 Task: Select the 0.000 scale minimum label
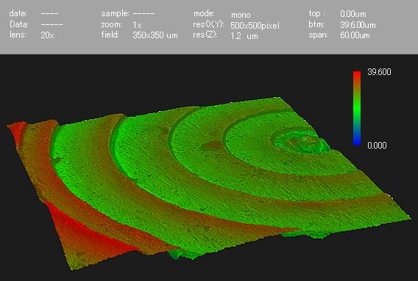(377, 146)
